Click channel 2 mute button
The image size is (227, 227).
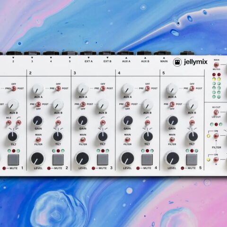click(x=58, y=159)
